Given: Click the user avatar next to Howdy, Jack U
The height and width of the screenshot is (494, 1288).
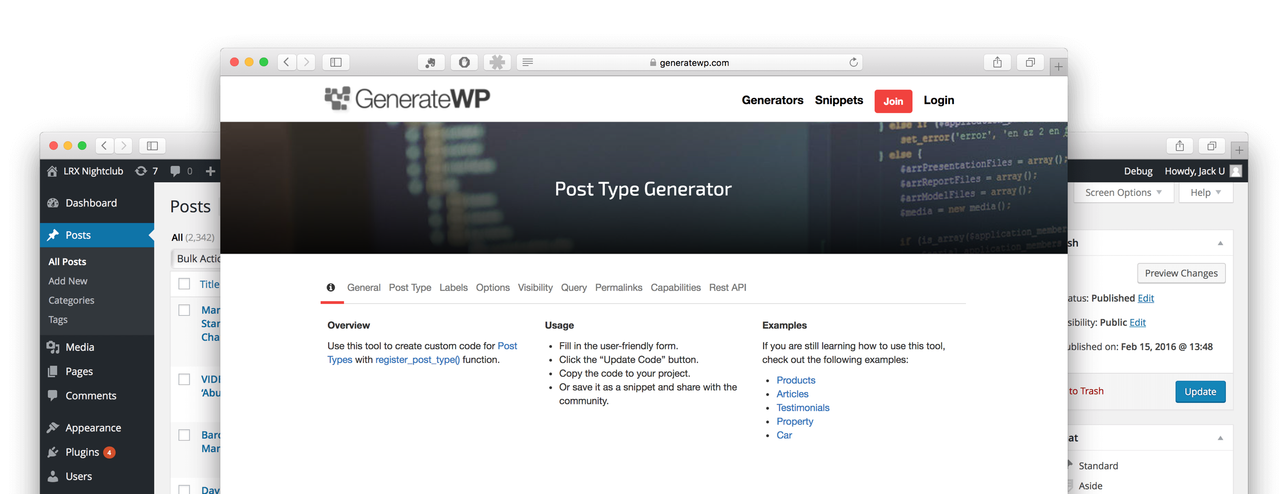Looking at the screenshot, I should 1236,171.
